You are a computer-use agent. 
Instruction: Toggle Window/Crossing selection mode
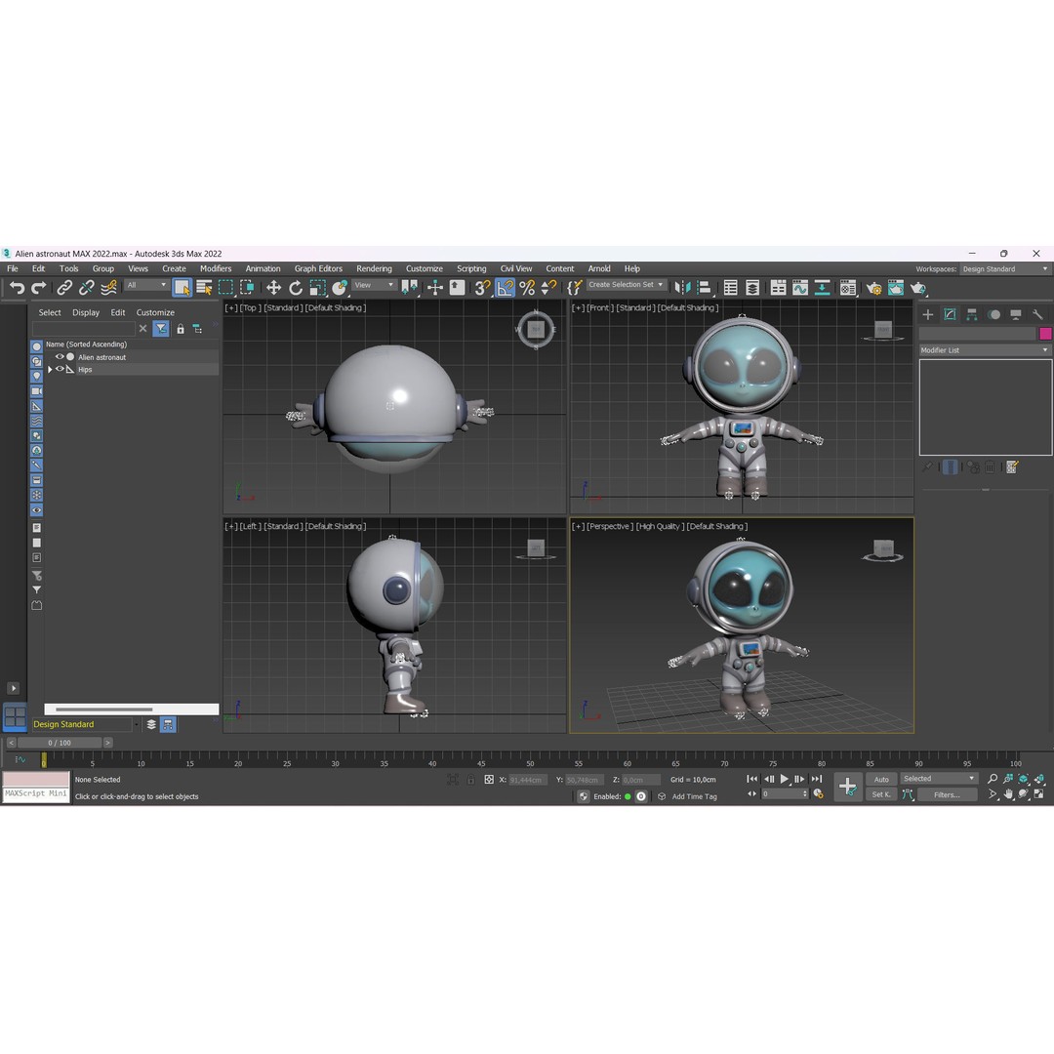tap(247, 288)
